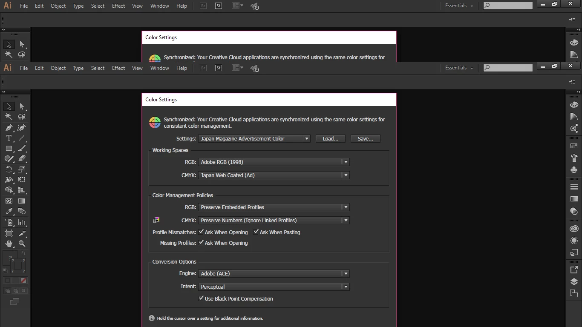Open the Color Themes panel icon
The image size is (582, 327).
pyautogui.click(x=574, y=129)
